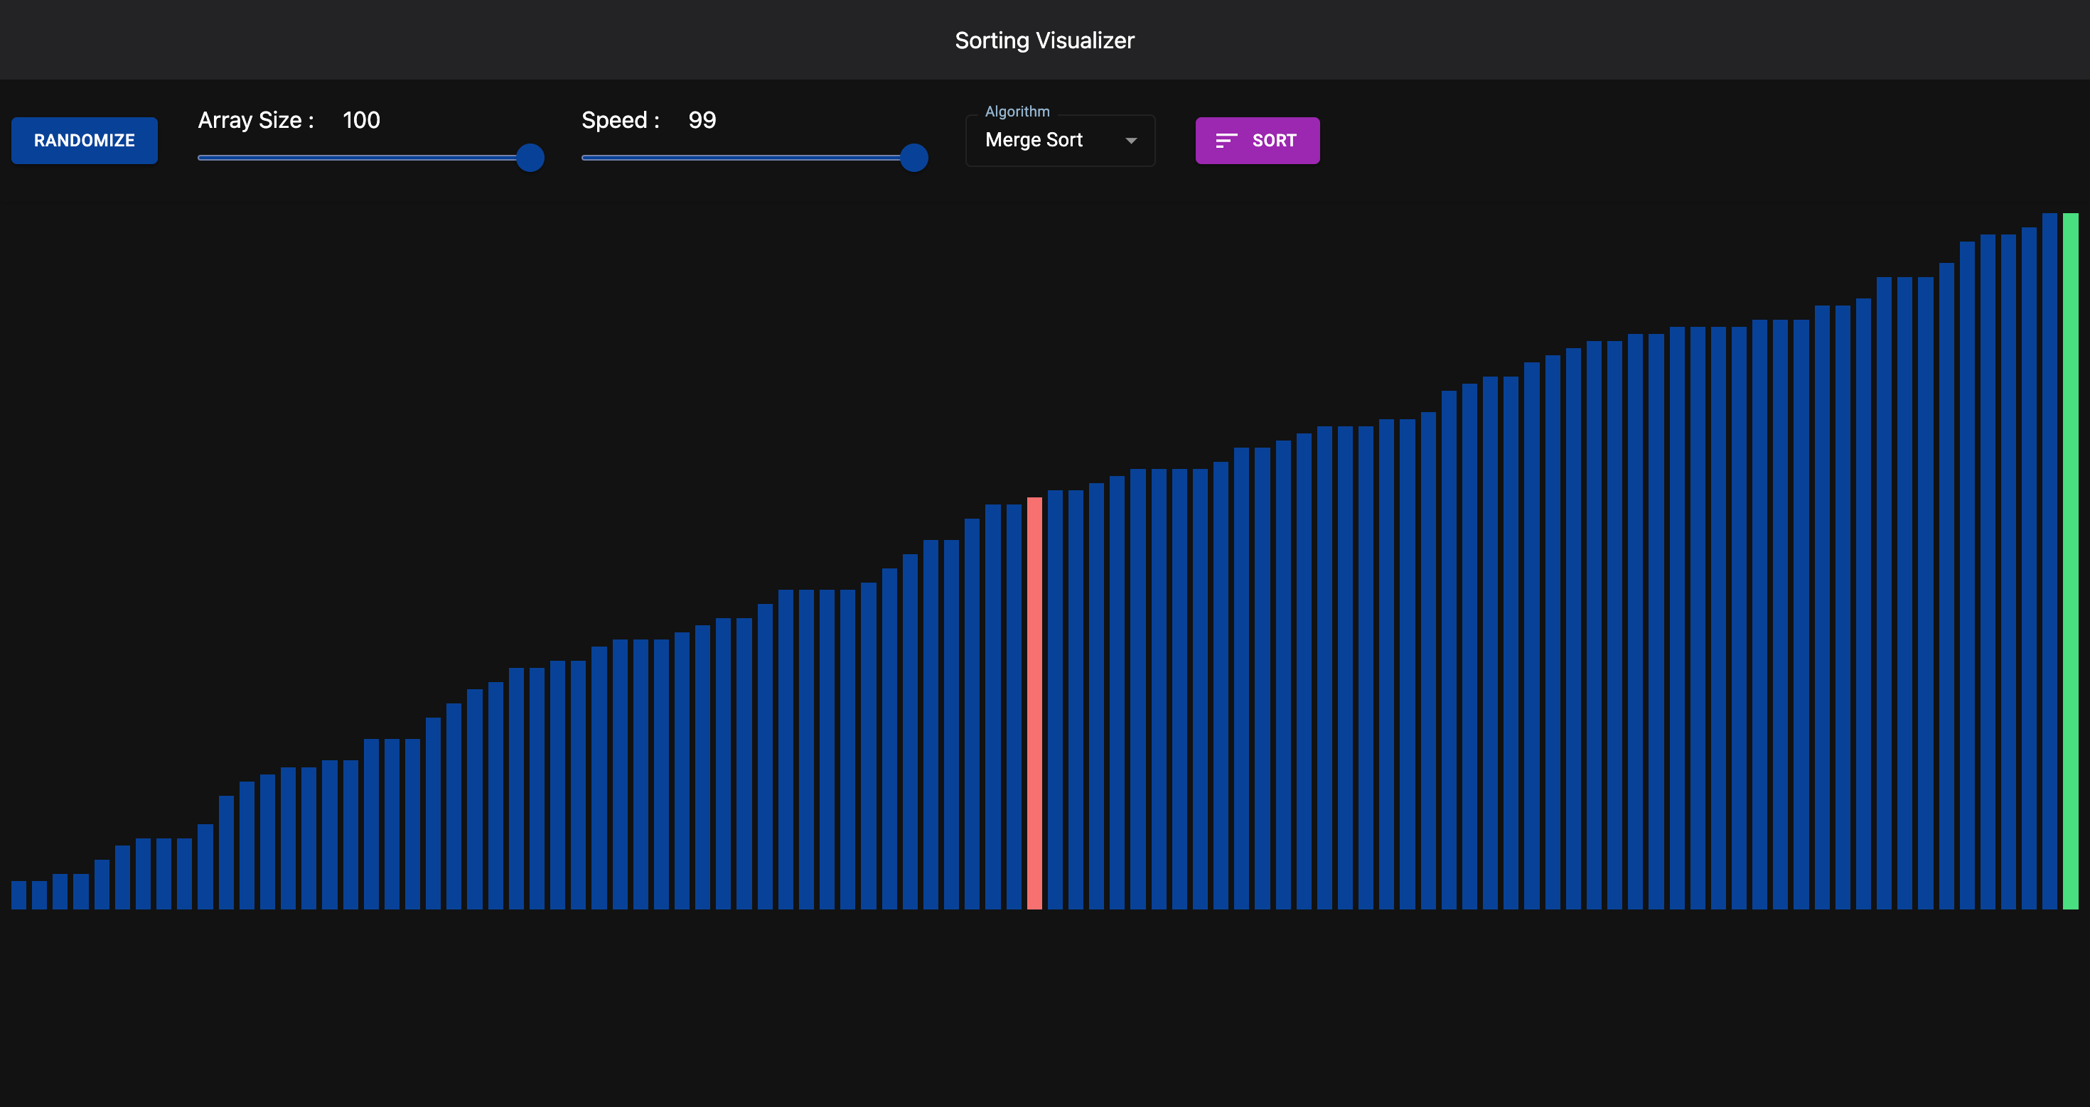Image resolution: width=2090 pixels, height=1107 pixels.
Task: Click the small Algorithm field label
Action: pos(1017,111)
